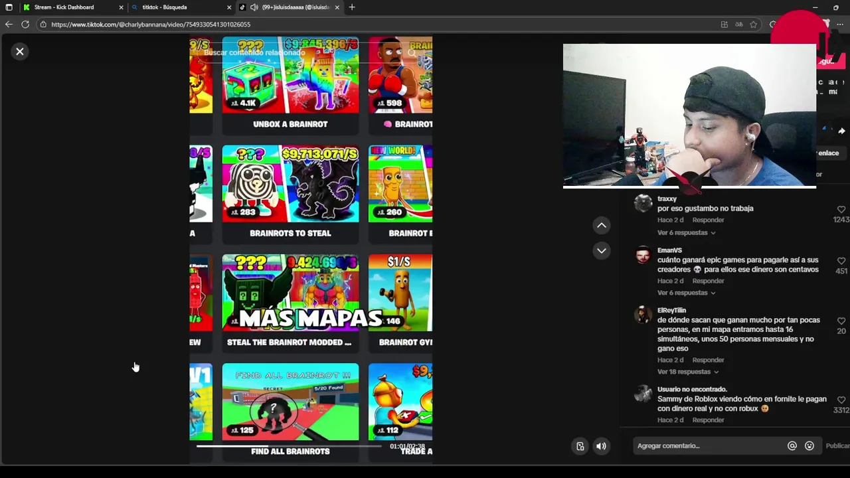Open the translate page icon in address bar
The image size is (850, 478).
[x=738, y=25]
